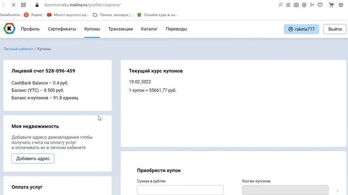
Task: Click the rate 1 купон = 55661,77 руб.
Action: click(x=152, y=90)
